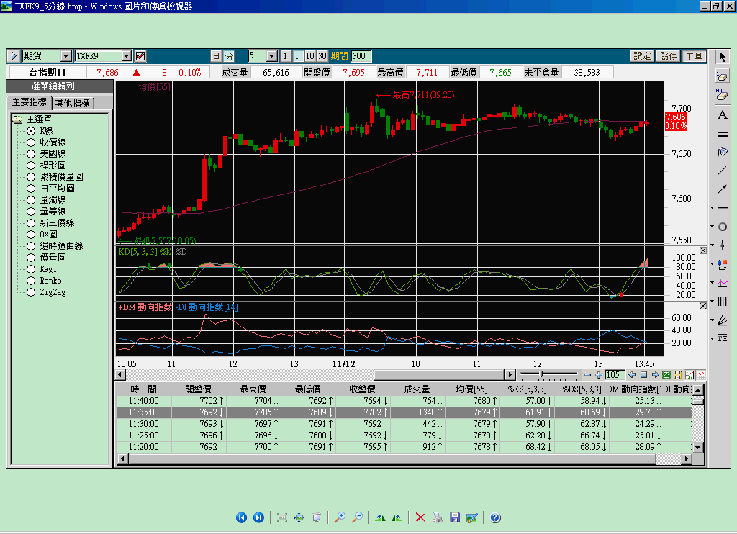This screenshot has width=737, height=534.
Task: Select the text annotation 'A' tool
Action: click(722, 114)
